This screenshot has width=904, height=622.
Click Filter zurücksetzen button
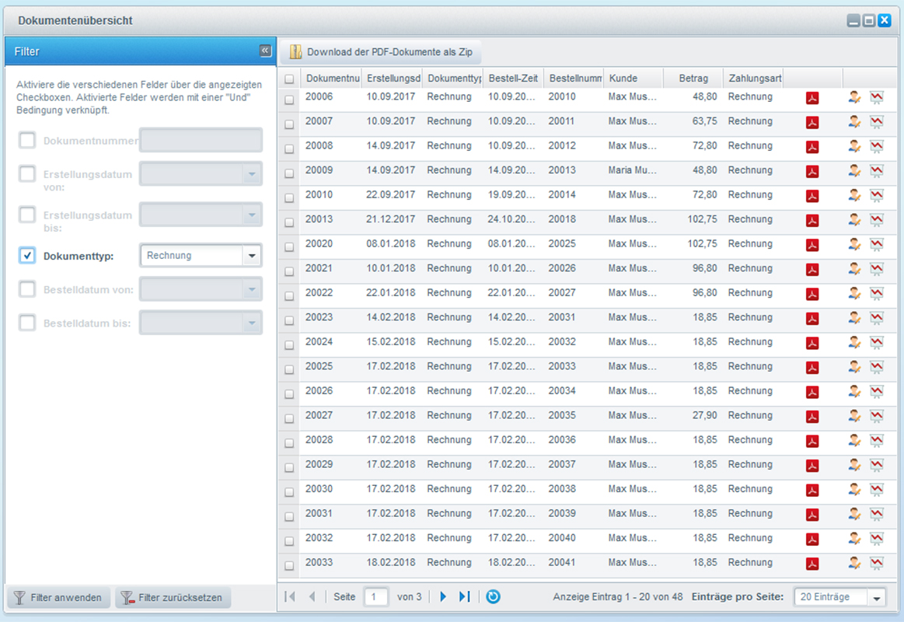point(173,597)
